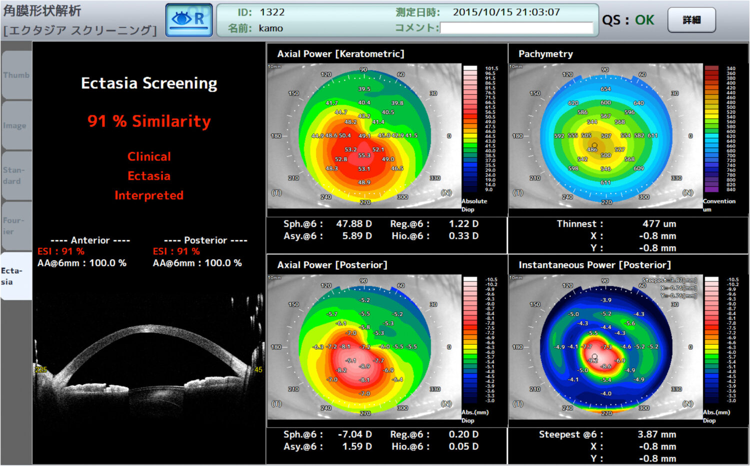This screenshot has height=466, width=750.
Task: Click the Keratometric Absolute color scale bar
Action: tap(470, 129)
